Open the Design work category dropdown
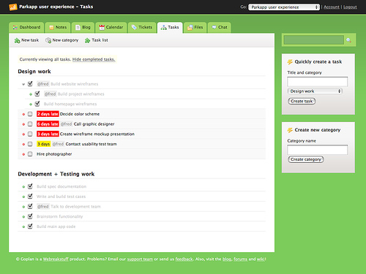Screen dimensions: 366x274 click(x=315, y=91)
